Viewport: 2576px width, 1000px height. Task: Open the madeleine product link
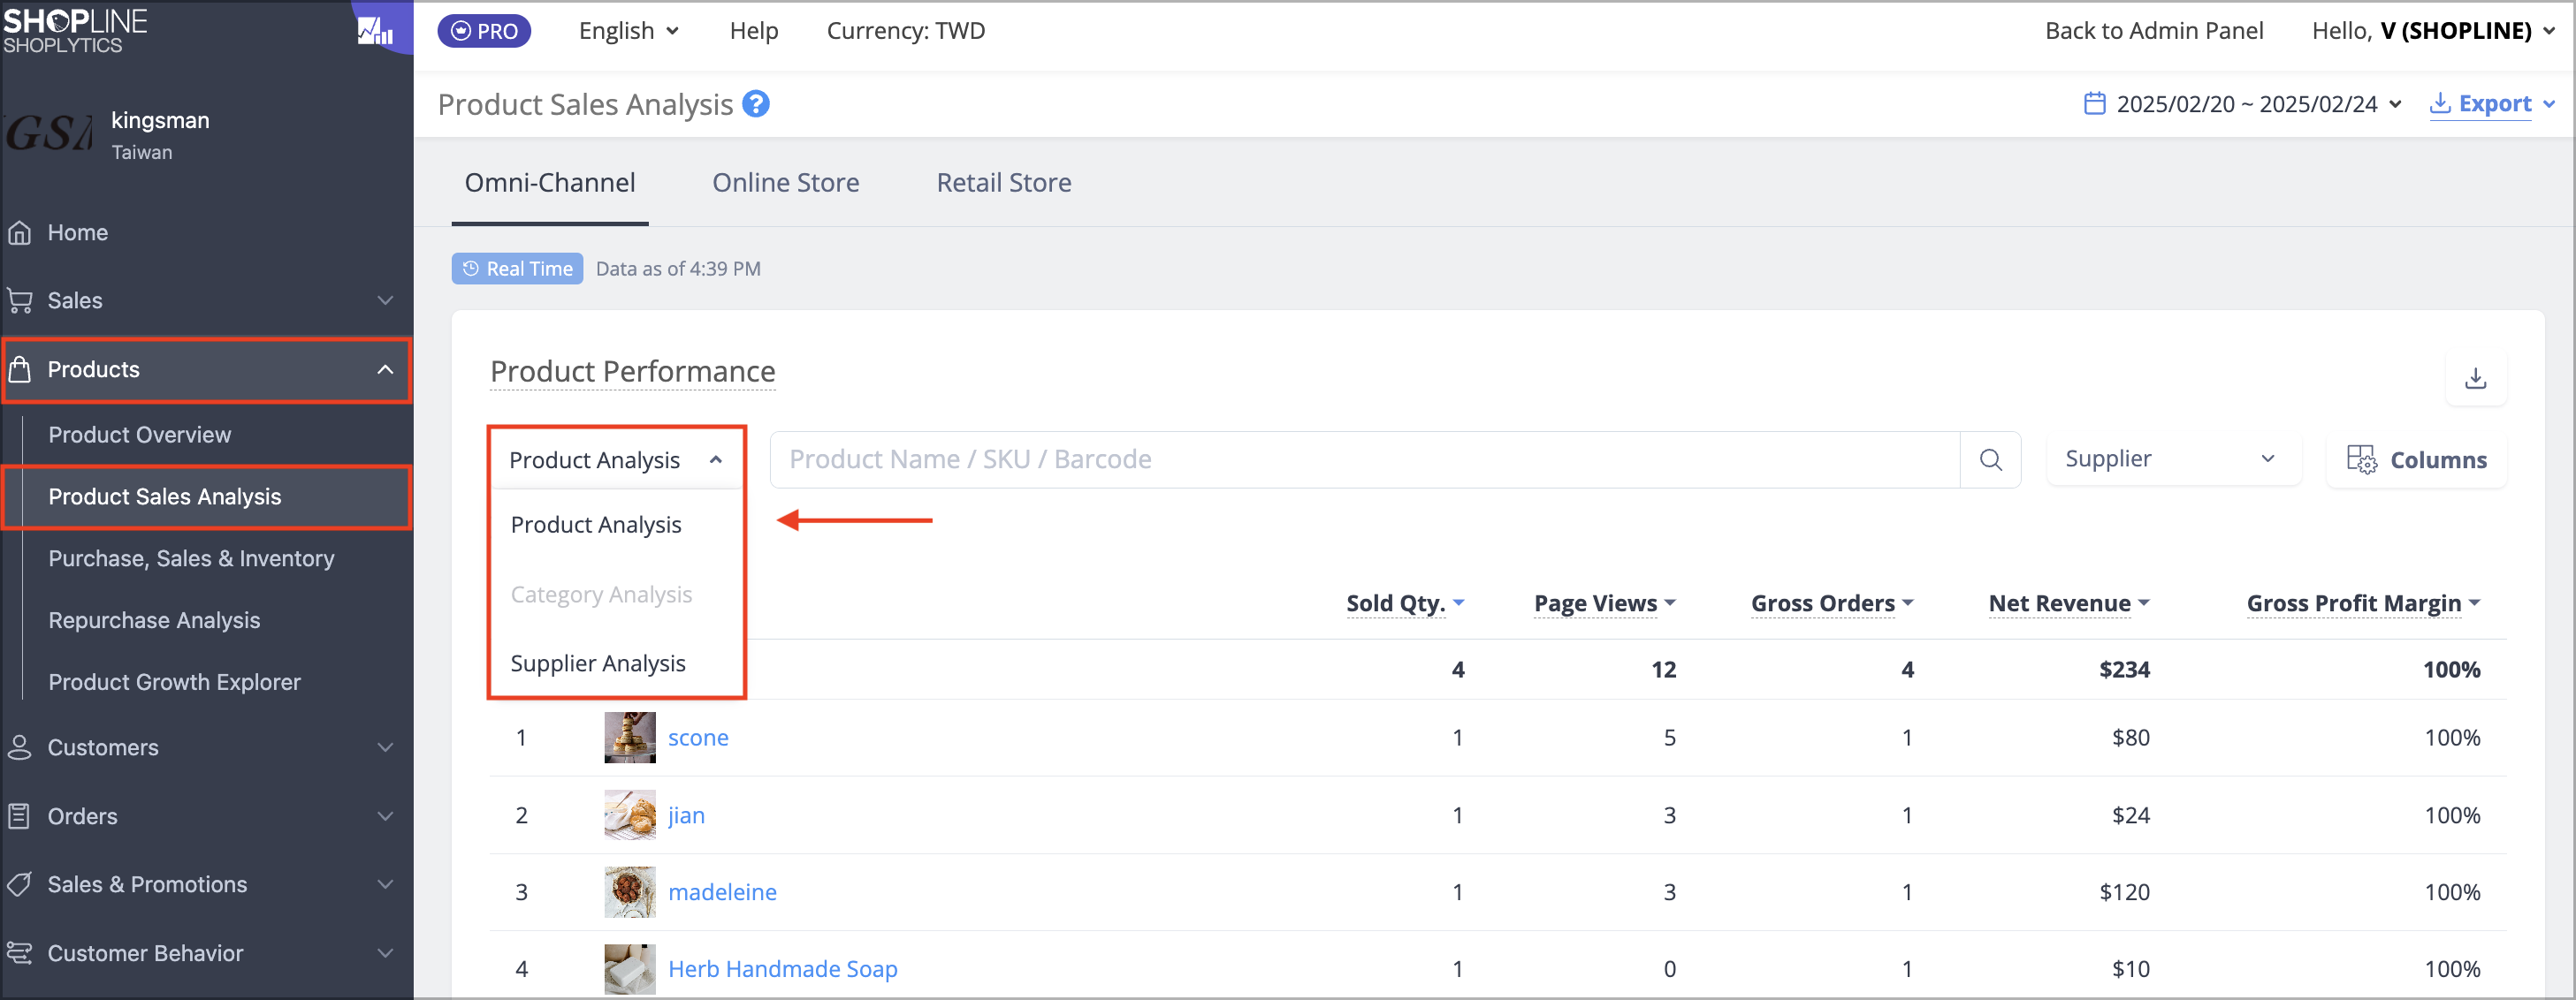722,892
